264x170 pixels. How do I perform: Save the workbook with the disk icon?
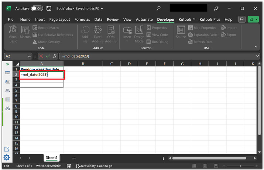point(49,8)
